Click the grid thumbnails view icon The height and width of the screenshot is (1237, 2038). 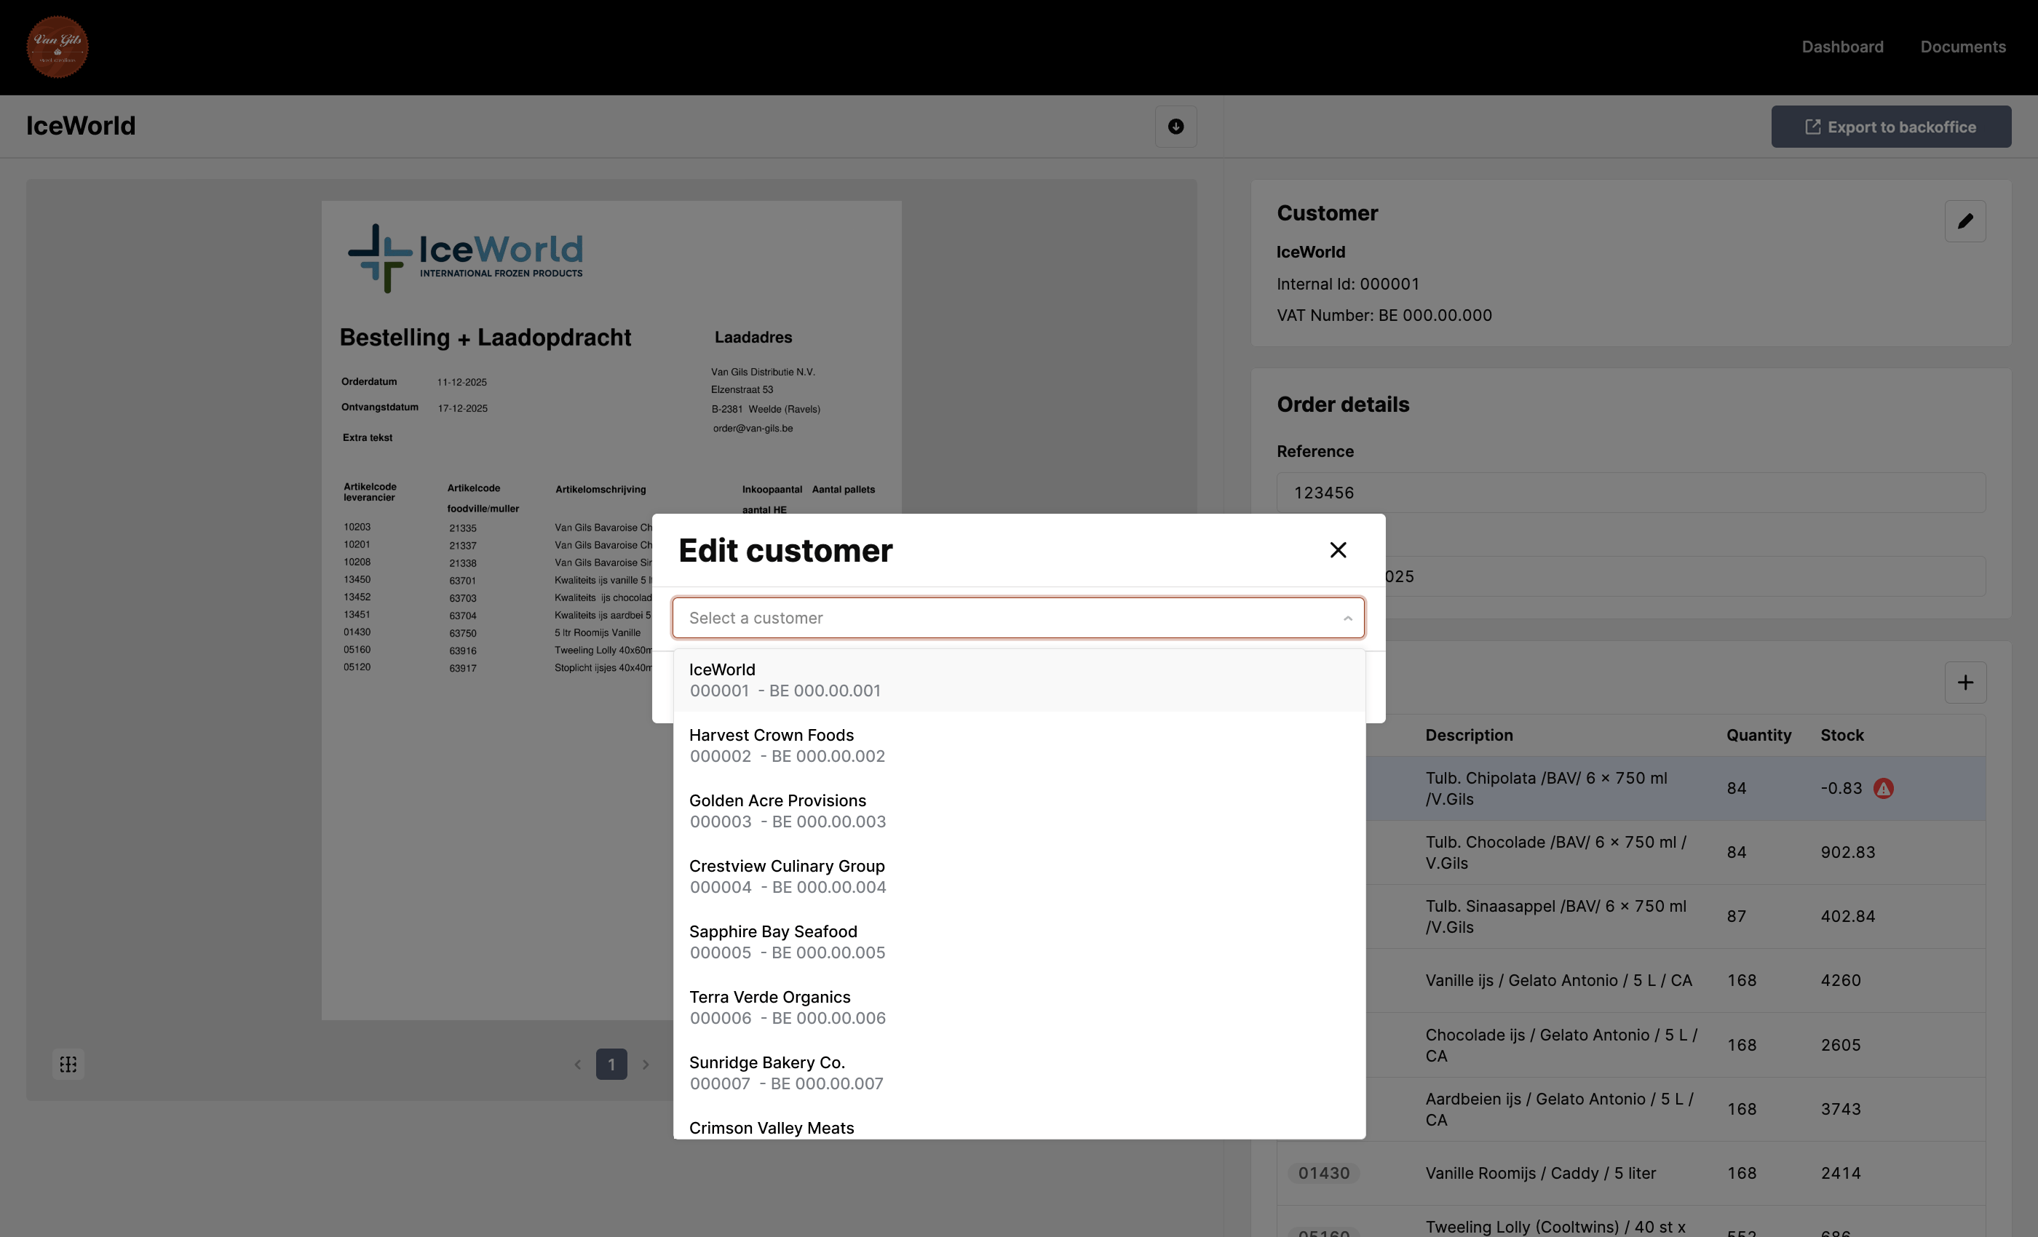pyautogui.click(x=68, y=1064)
